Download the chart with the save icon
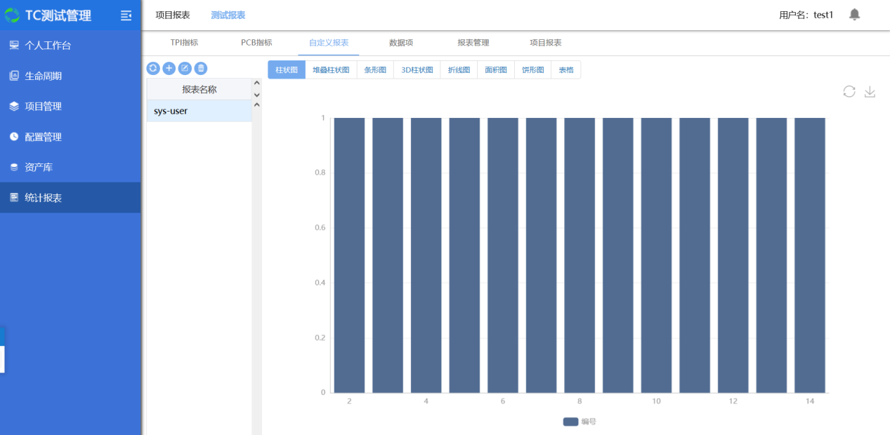Viewport: 890px width, 435px height. (x=870, y=92)
